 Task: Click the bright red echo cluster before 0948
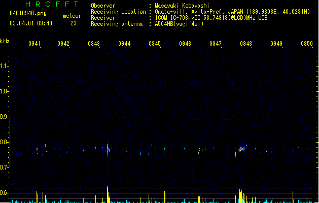click(x=241, y=149)
